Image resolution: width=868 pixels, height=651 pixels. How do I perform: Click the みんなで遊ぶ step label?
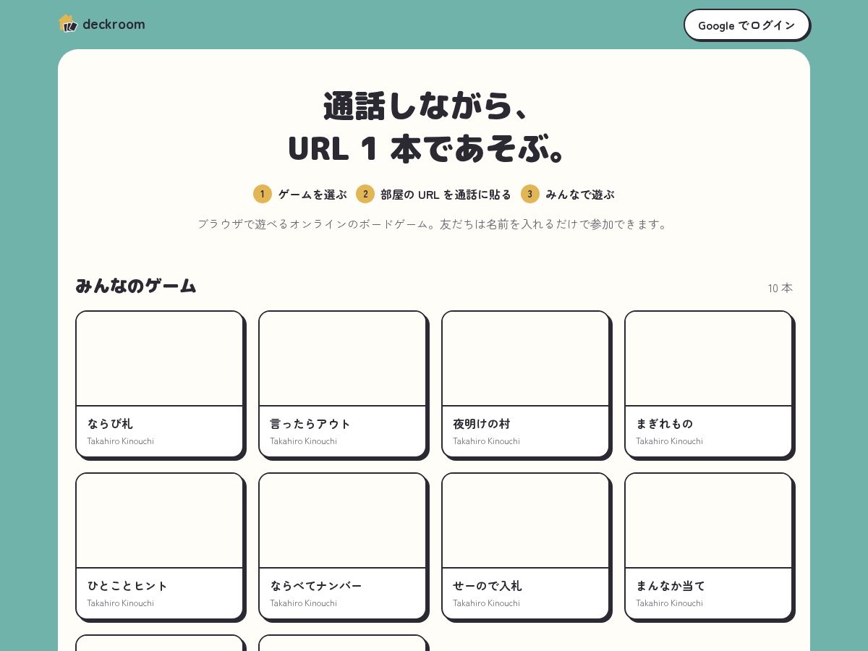point(580,195)
